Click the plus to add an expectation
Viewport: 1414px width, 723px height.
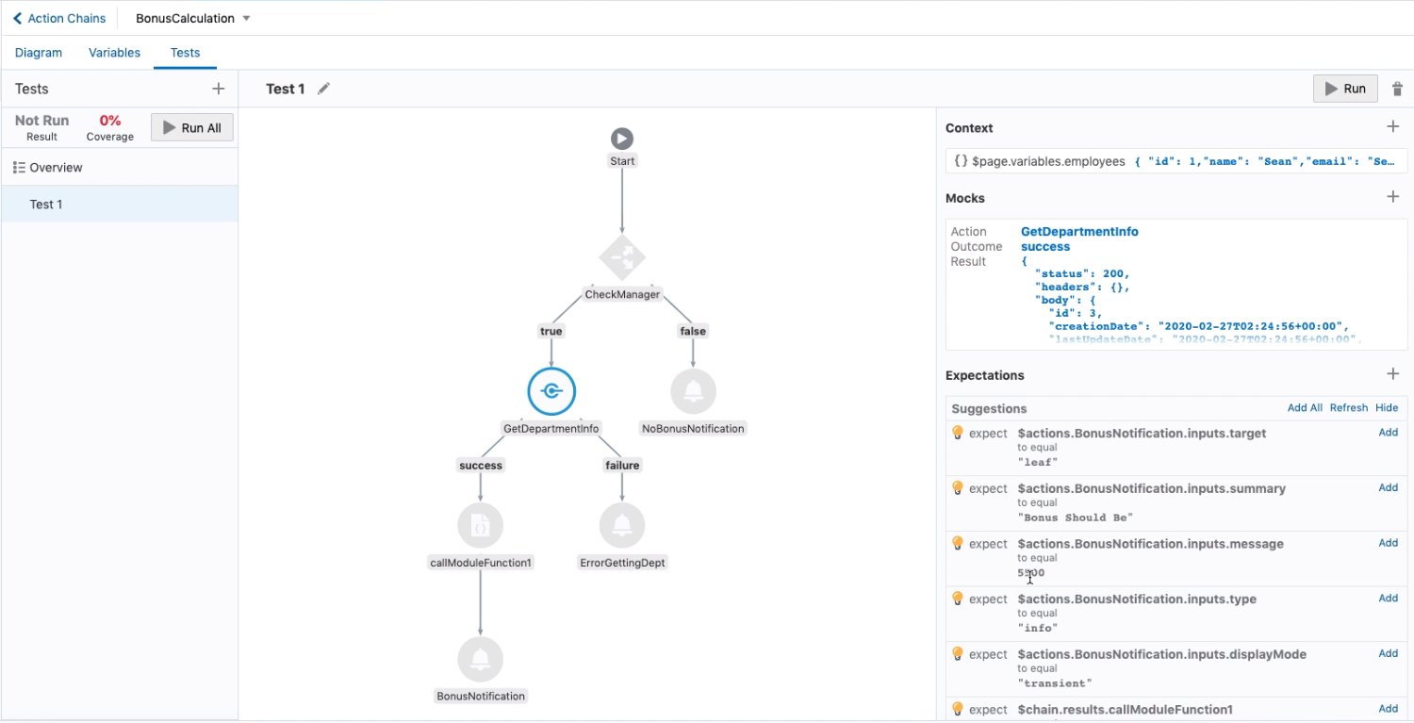pyautogui.click(x=1393, y=373)
